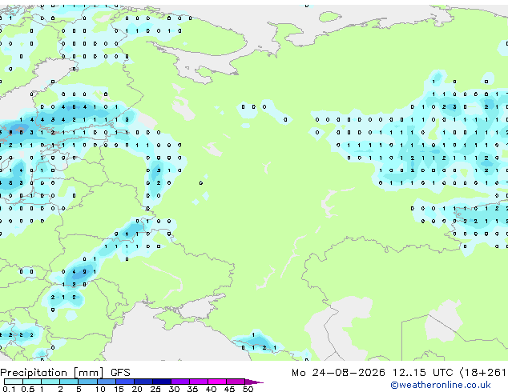The image size is (508, 392).
Task: Select the 40–45 mm legend color swatch
Action: pyautogui.click(x=217, y=382)
